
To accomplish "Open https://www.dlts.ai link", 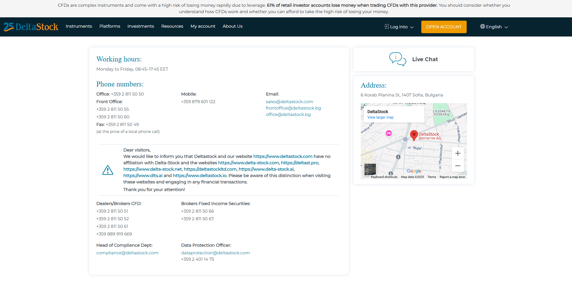I will 143,176.
